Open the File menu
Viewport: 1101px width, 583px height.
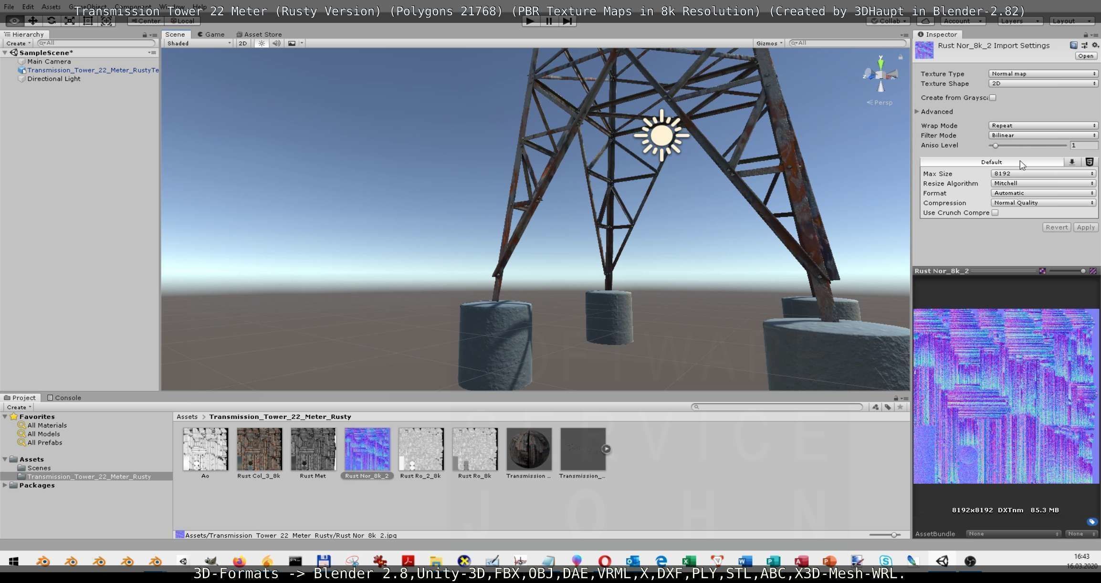9,7
